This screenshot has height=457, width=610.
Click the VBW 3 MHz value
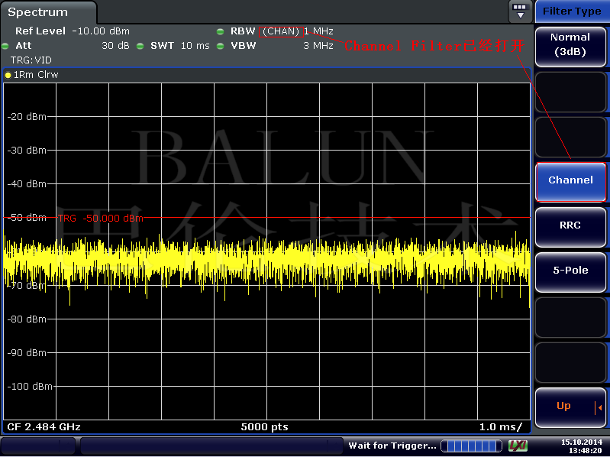[318, 46]
